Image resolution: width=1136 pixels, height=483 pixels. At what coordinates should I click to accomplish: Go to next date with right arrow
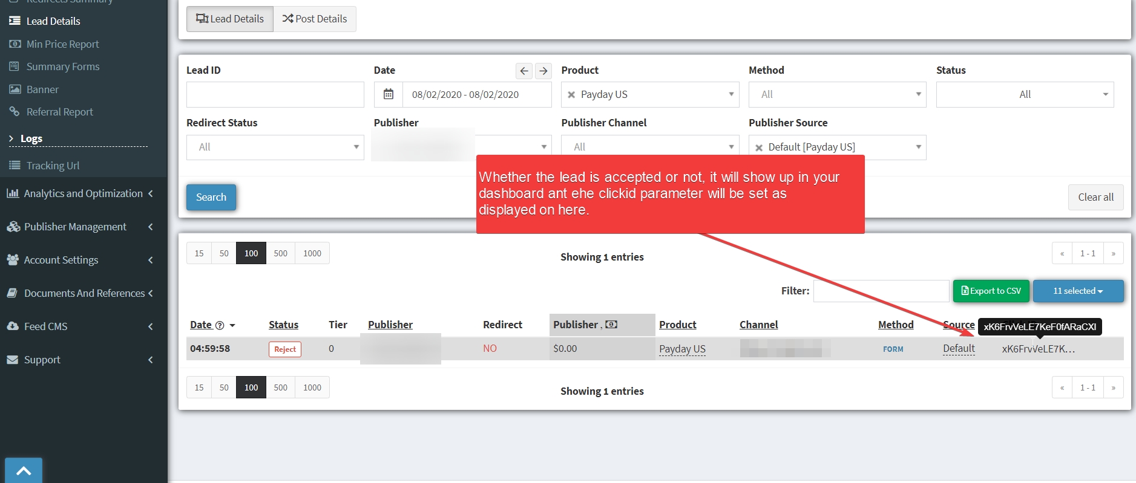(543, 71)
